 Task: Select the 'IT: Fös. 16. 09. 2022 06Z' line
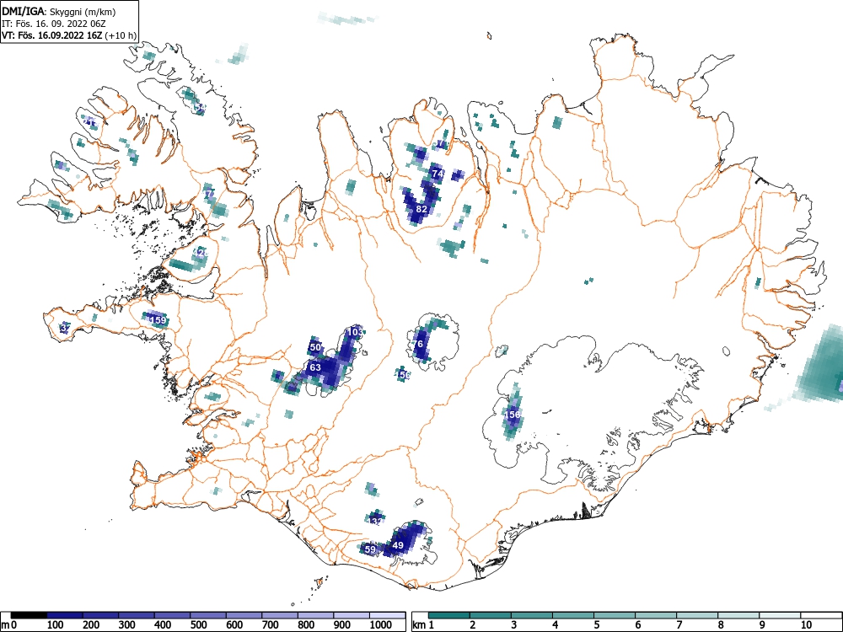[54, 24]
